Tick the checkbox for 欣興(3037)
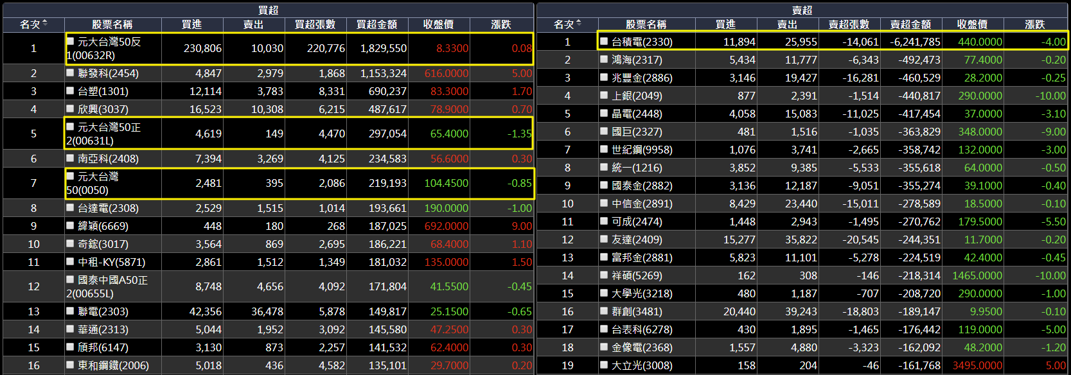This screenshot has height=375, width=1071. click(x=71, y=109)
